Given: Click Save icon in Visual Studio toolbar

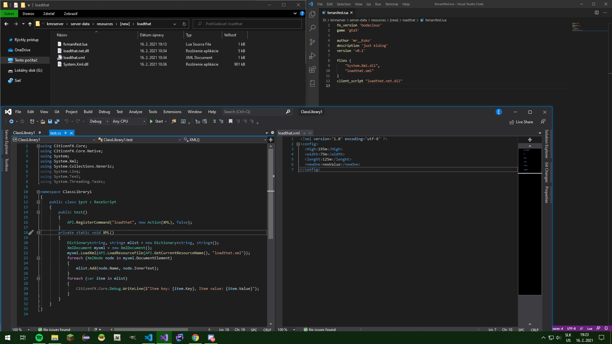Looking at the screenshot, I should click(x=50, y=121).
